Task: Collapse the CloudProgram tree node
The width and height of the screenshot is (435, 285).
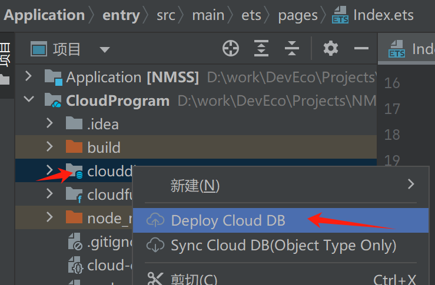Action: (29, 99)
